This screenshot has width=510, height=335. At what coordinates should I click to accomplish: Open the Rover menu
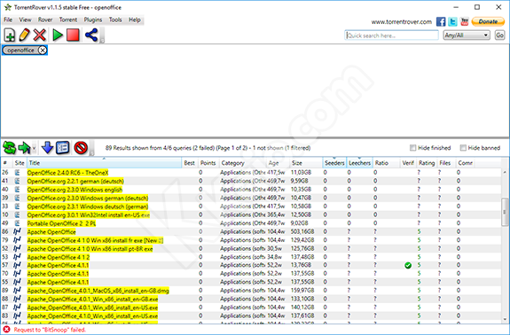pos(45,19)
